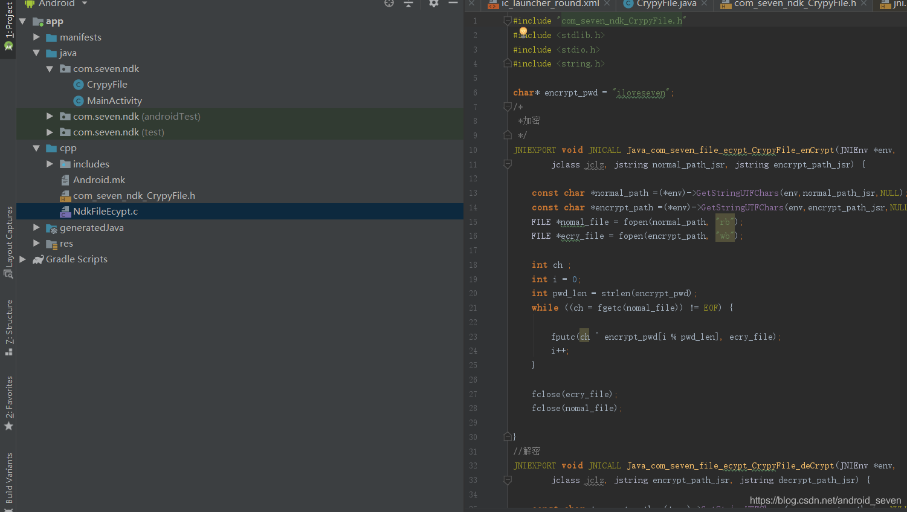907x512 pixels.
Task: Click the strlen call on line 20
Action: [x=615, y=293]
